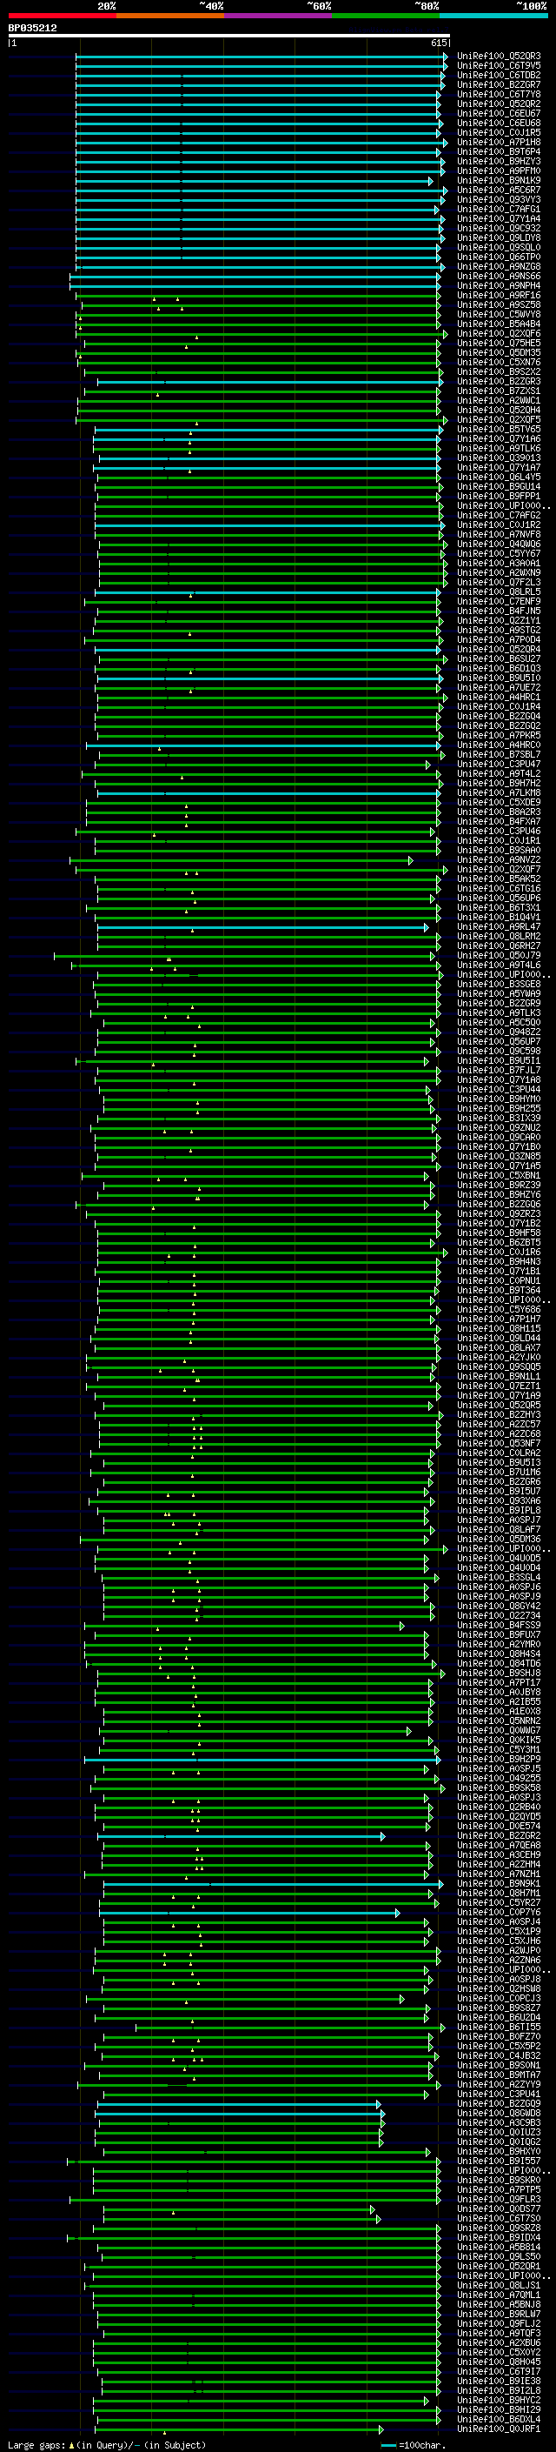Click the UniRef100_Q93VY3 hit label

click(x=499, y=199)
